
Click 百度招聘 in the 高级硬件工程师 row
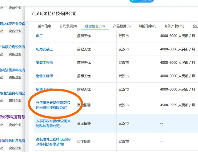pos(84,142)
